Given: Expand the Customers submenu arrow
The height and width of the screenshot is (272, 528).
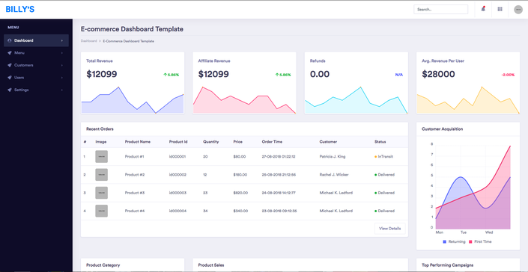Looking at the screenshot, I should [62, 65].
